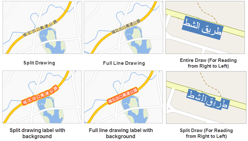Click the "Split Drawing" caption text
Viewport: 248px width, 141px height.
pos(39,63)
